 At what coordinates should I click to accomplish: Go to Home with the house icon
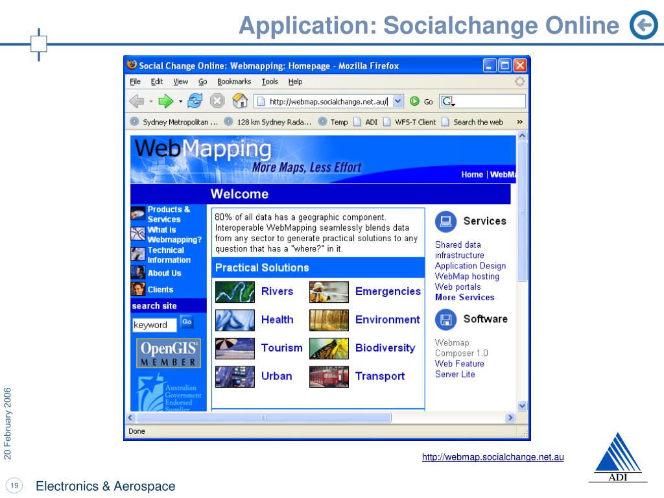point(240,101)
